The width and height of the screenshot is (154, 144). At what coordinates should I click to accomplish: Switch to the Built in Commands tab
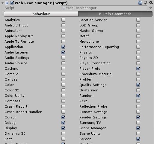coord(115,14)
